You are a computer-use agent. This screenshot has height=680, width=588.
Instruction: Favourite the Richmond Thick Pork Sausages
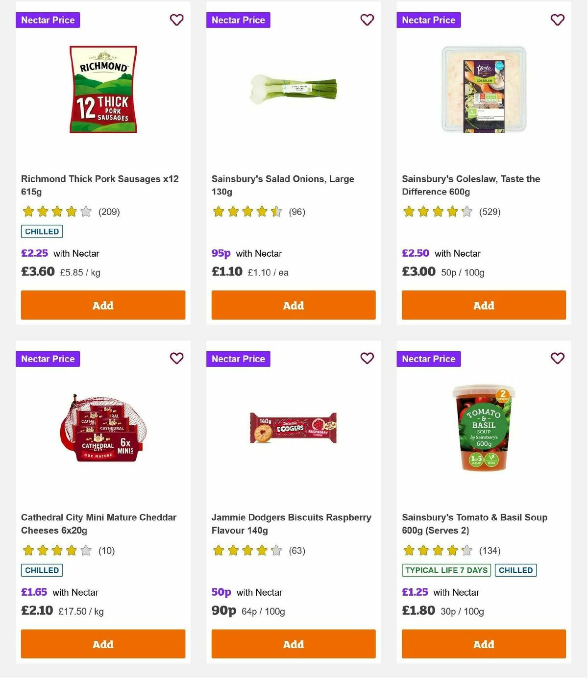pyautogui.click(x=176, y=20)
